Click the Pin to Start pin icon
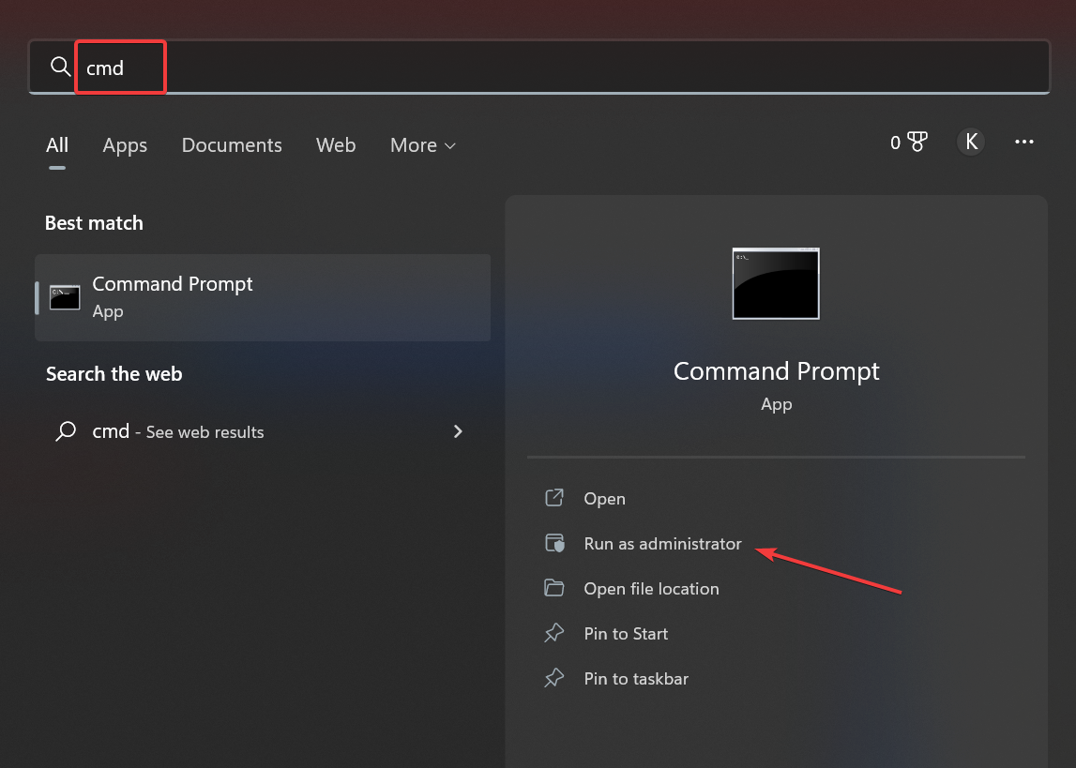The height and width of the screenshot is (768, 1076). [x=553, y=633]
